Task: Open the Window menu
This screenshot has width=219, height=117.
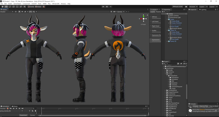Action: click(63, 4)
